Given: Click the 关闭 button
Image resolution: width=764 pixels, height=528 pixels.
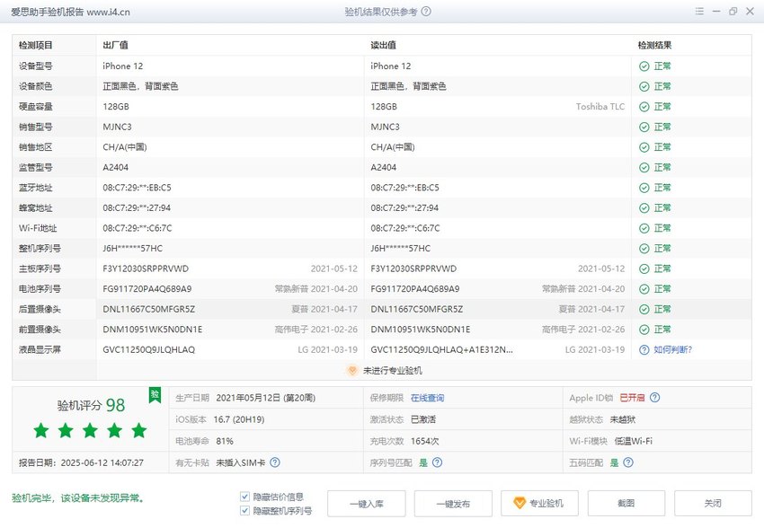Looking at the screenshot, I should (714, 504).
